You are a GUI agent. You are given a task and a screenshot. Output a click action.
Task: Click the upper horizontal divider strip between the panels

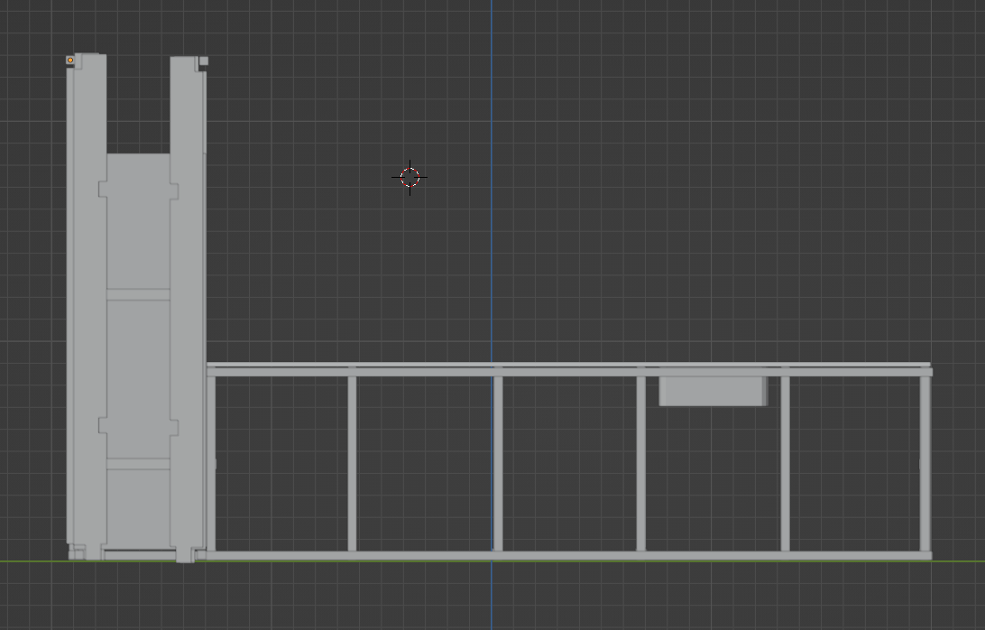pyautogui.click(x=138, y=295)
